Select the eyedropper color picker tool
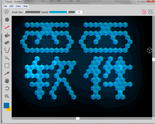The width and height of the screenshot is (155, 124). pyautogui.click(x=7, y=73)
